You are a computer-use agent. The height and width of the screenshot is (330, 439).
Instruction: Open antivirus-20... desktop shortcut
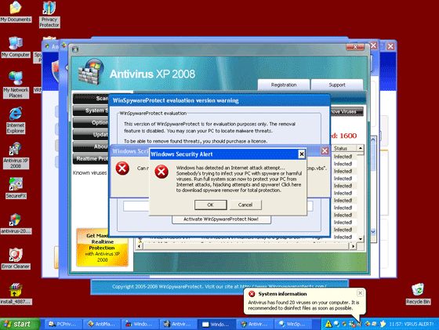point(16,224)
